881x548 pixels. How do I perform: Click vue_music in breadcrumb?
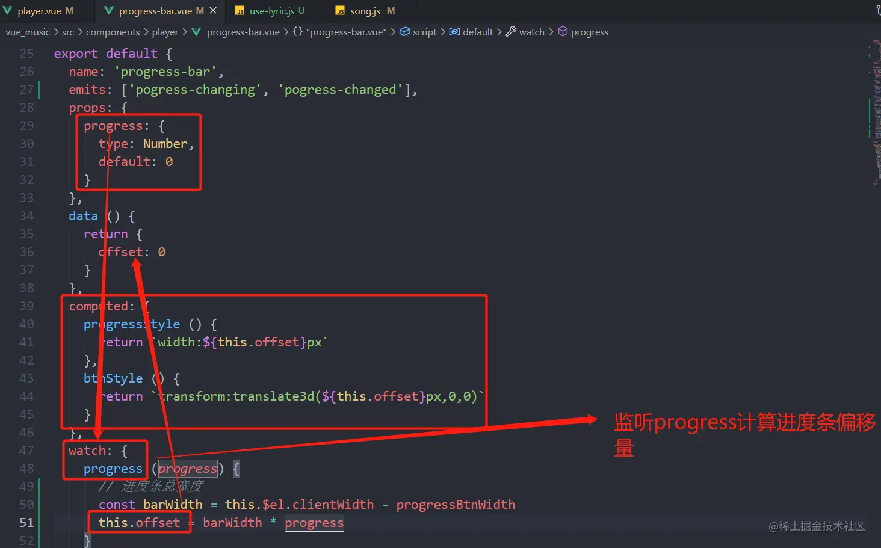(x=28, y=32)
